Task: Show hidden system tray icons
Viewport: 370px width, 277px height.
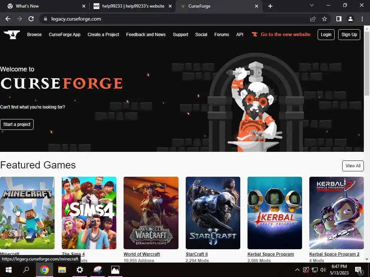Action: click(x=297, y=270)
